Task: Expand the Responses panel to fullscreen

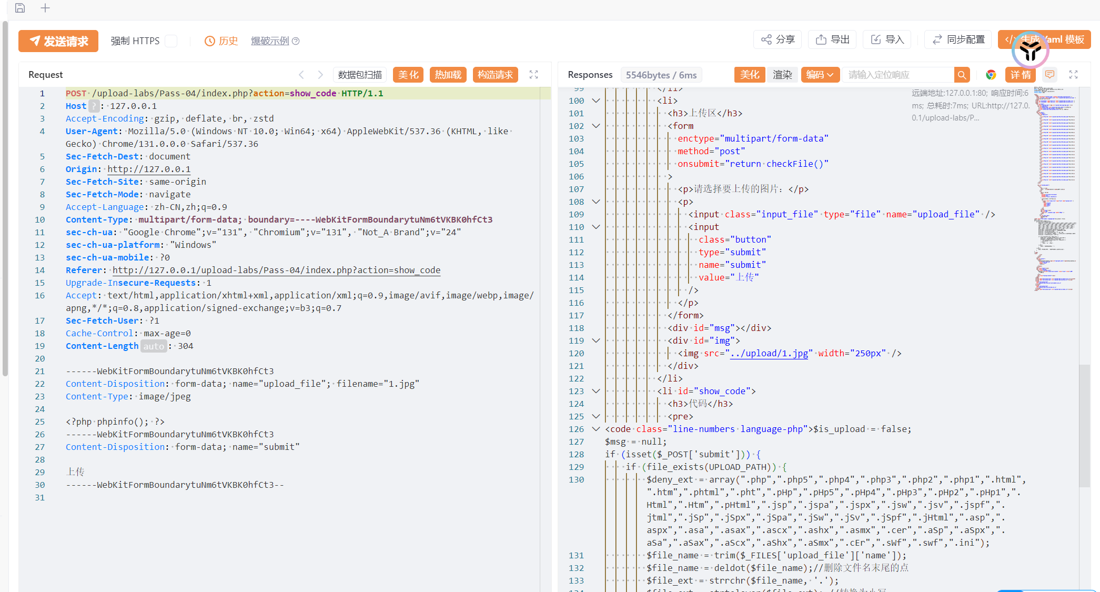Action: tap(1073, 75)
